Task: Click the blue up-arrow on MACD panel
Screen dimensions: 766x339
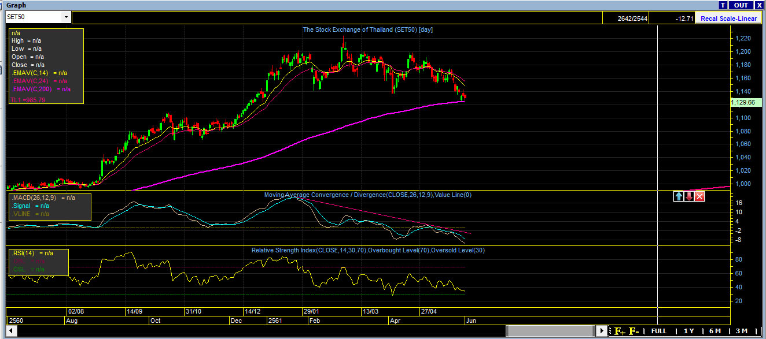Action: point(679,196)
